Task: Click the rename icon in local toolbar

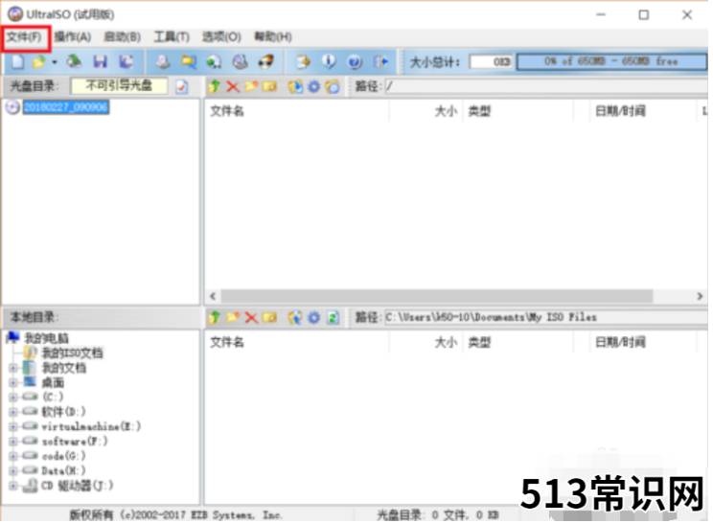Action: coord(269,317)
